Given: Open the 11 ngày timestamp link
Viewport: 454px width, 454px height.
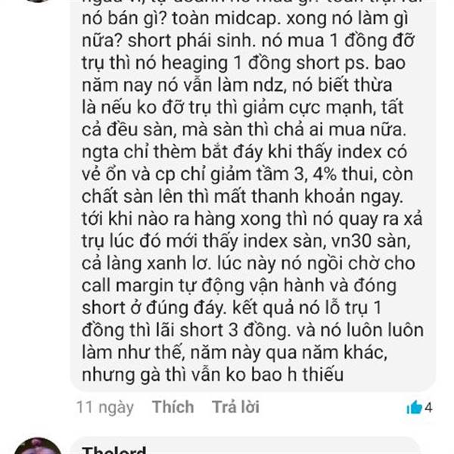Looking at the screenshot, I should [x=105, y=407].
